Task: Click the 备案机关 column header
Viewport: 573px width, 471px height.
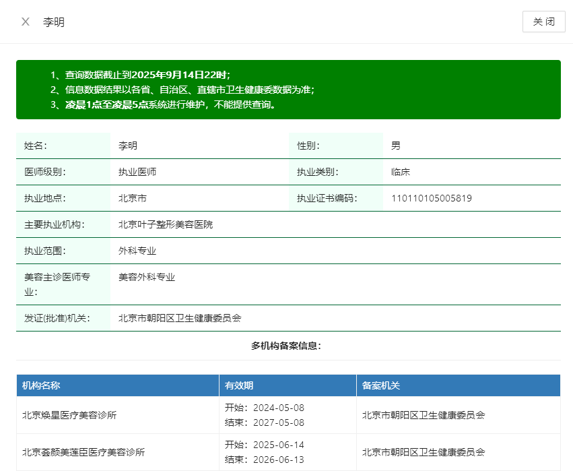Action: pos(381,385)
